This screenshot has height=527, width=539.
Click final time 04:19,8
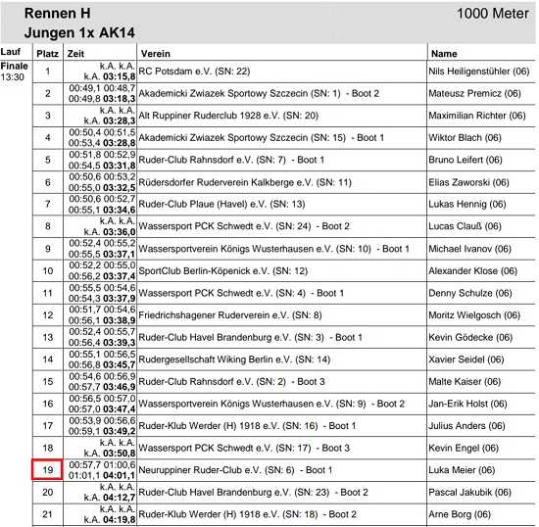(120, 519)
